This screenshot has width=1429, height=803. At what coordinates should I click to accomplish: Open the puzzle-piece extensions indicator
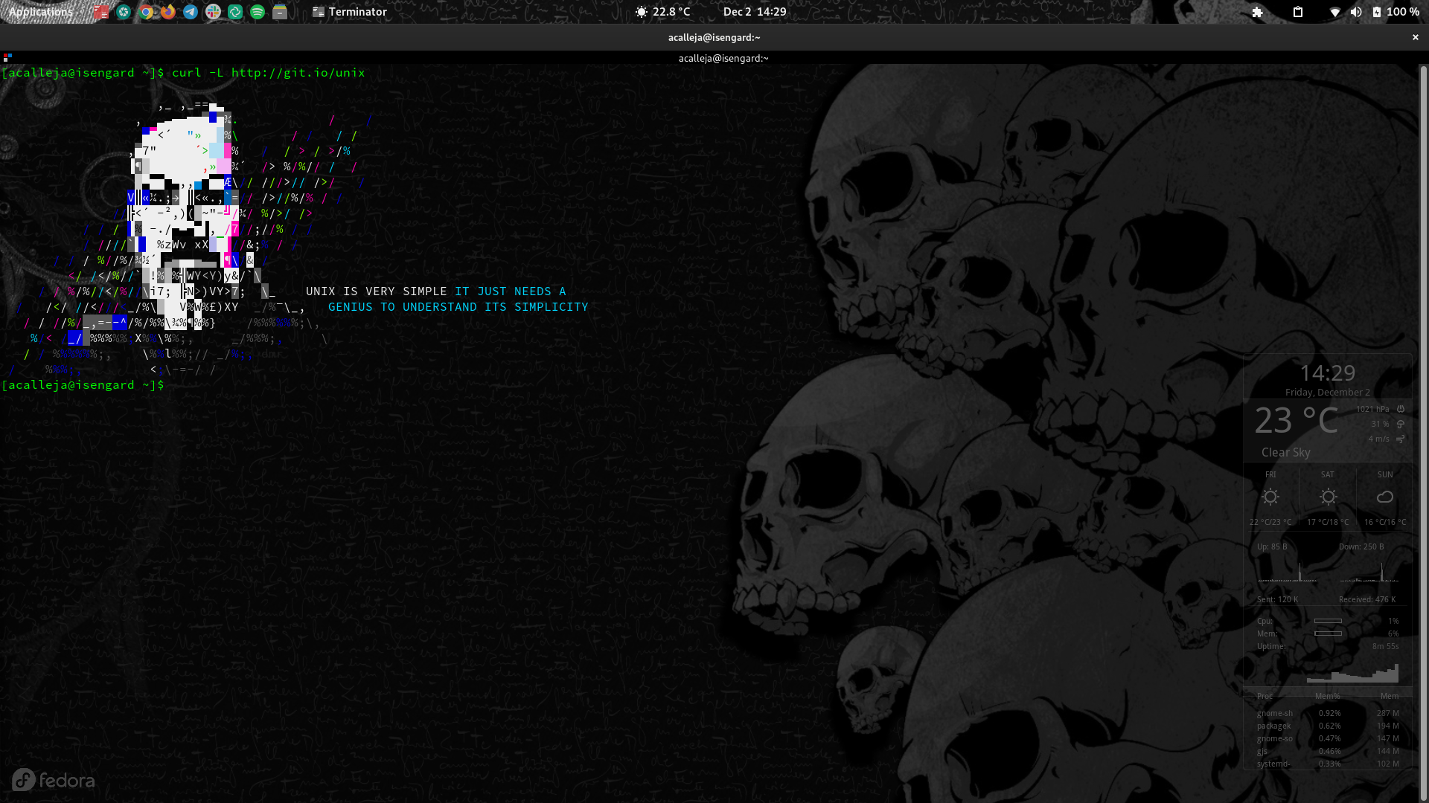[x=1258, y=12]
